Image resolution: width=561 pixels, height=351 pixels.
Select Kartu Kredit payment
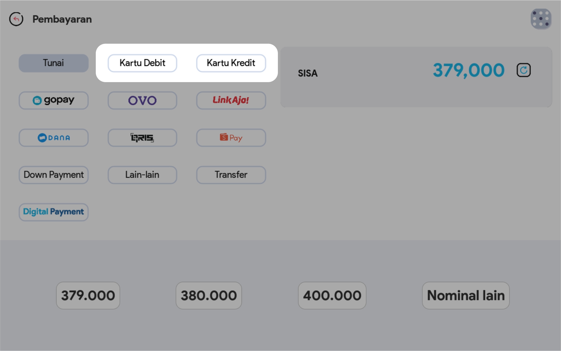point(231,63)
